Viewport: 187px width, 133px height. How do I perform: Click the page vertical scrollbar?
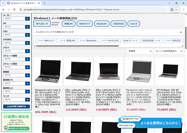pyautogui.click(x=186, y=38)
